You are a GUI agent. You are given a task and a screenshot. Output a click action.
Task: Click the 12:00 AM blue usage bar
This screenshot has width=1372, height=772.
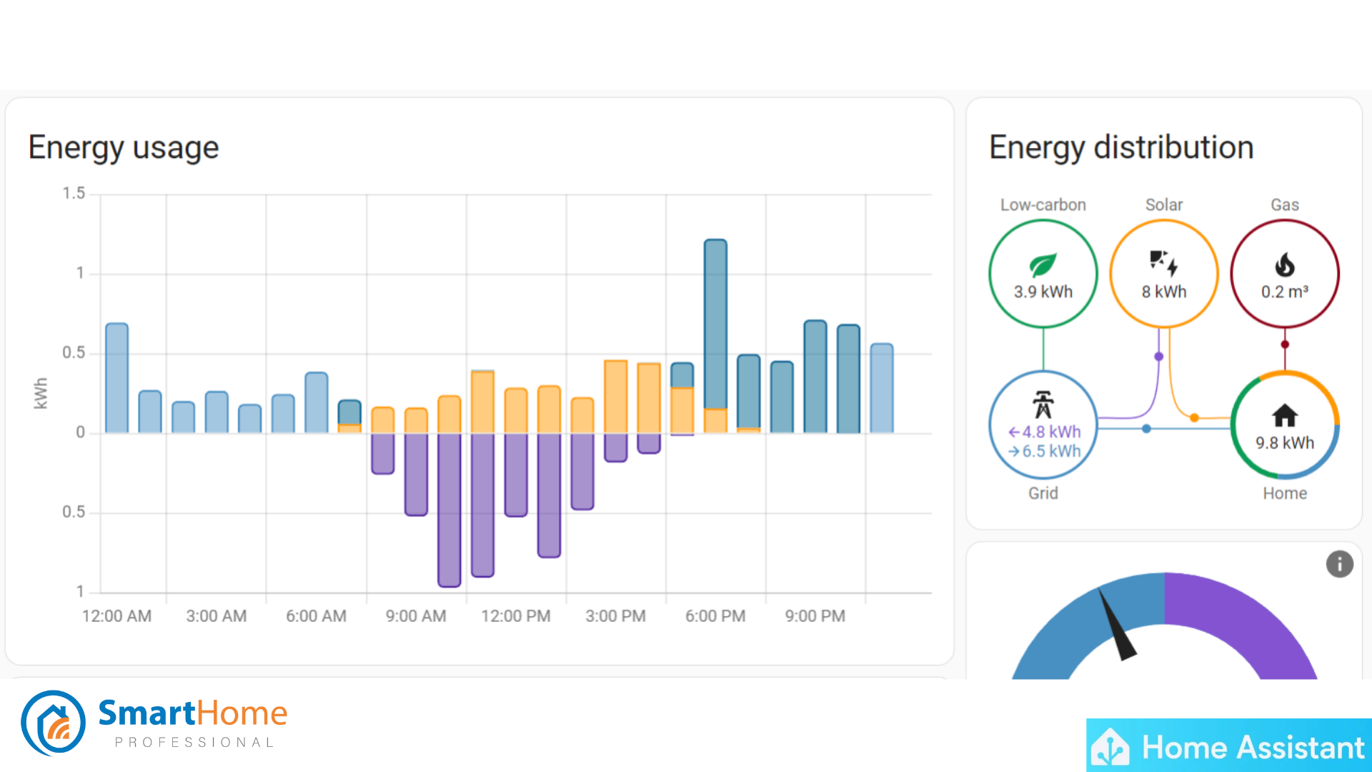pyautogui.click(x=116, y=379)
